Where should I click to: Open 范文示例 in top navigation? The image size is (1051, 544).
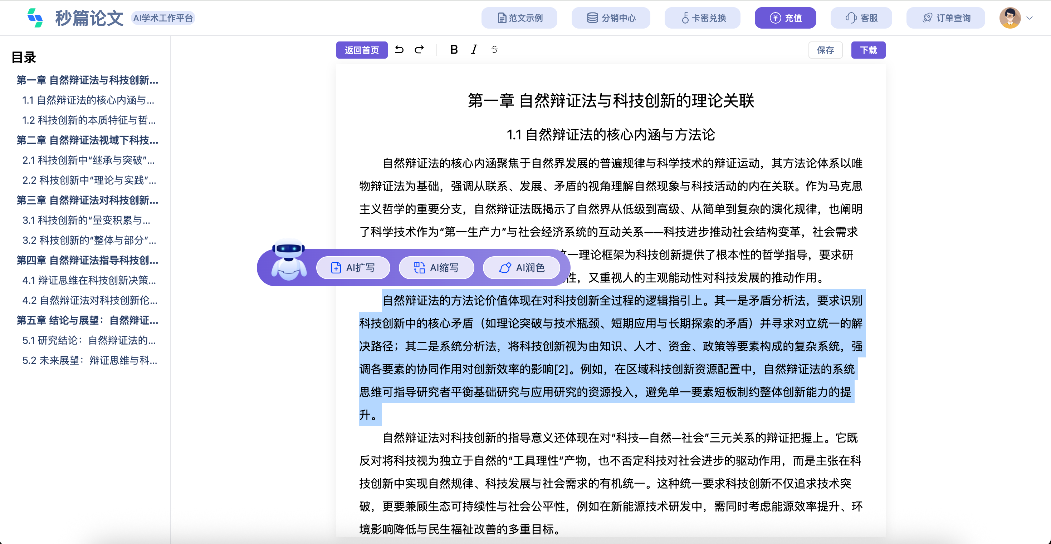point(519,18)
